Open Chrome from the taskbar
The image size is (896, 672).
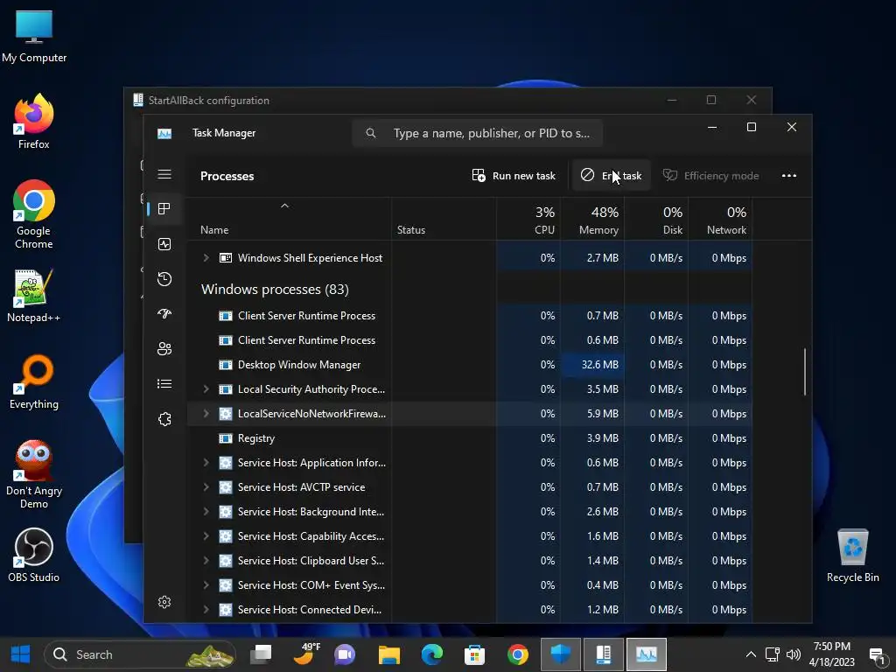tap(518, 654)
